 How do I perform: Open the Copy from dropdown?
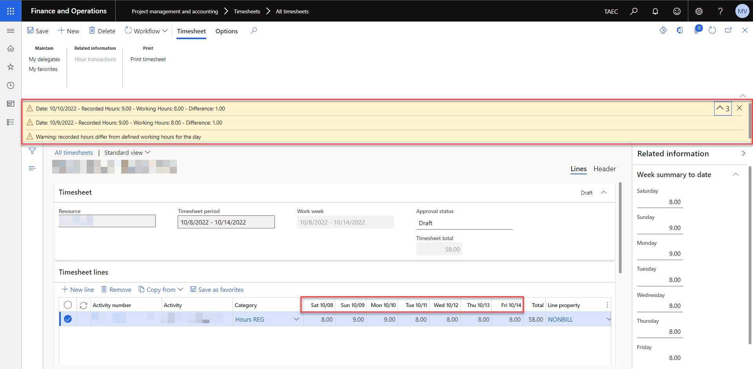point(161,289)
